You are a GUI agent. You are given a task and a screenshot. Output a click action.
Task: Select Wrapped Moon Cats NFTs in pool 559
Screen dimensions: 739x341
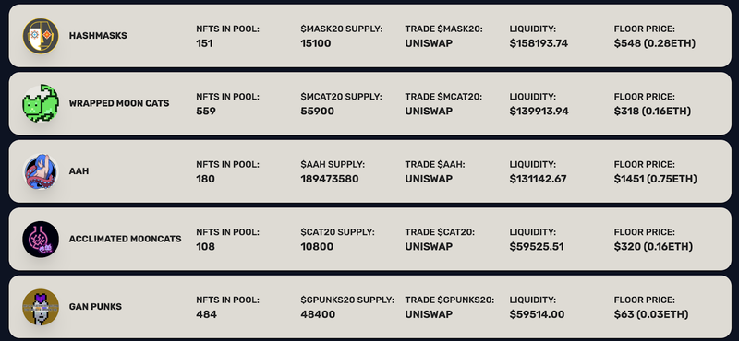pos(206,111)
